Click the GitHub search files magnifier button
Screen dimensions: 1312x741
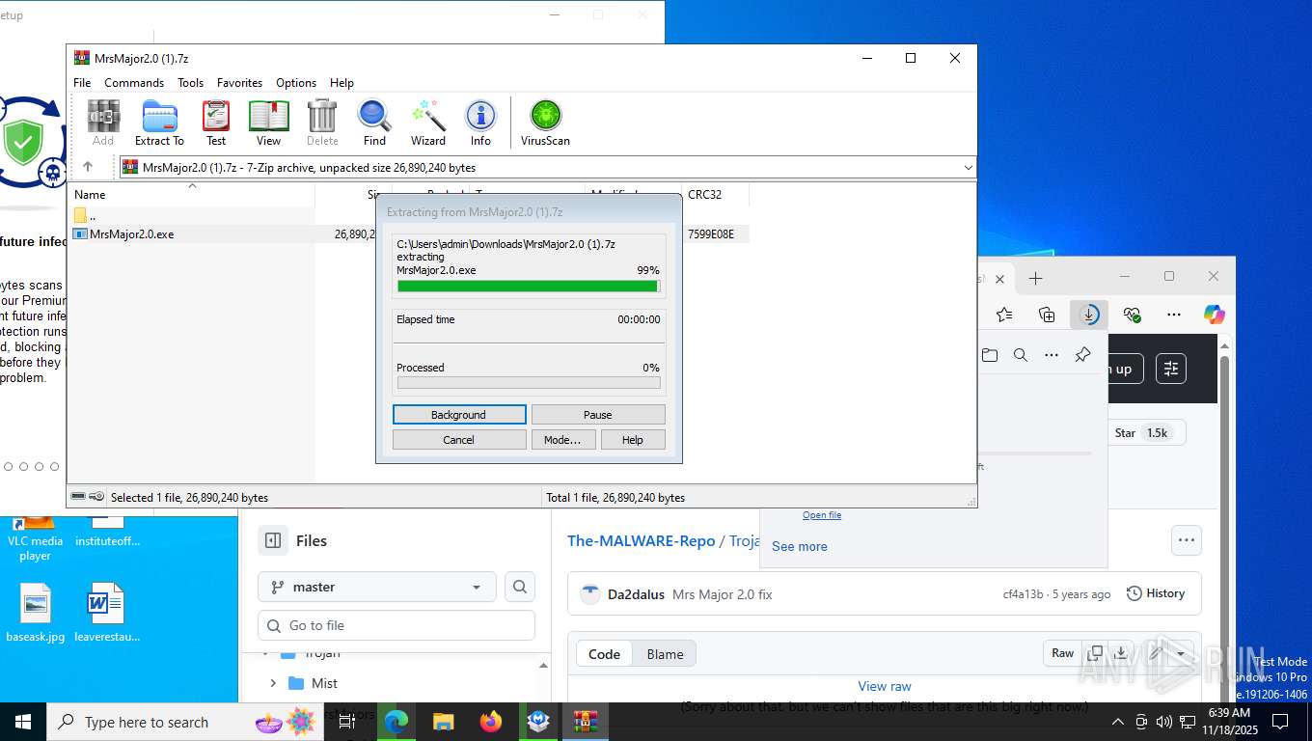point(520,587)
